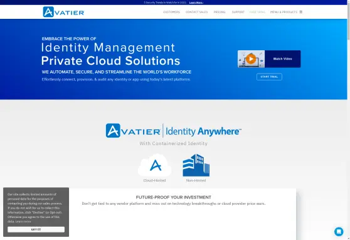Open the Customers menu item
This screenshot has height=240, width=350.
pyautogui.click(x=171, y=12)
